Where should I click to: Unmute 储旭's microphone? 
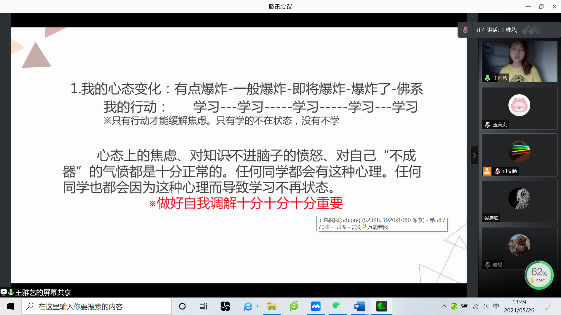click(x=487, y=265)
